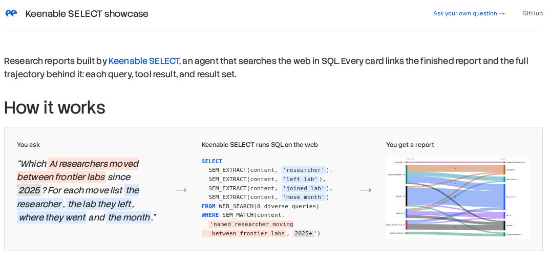Click the '2025+' token in SQL code
This screenshot has width=551, height=266.
coord(304,233)
